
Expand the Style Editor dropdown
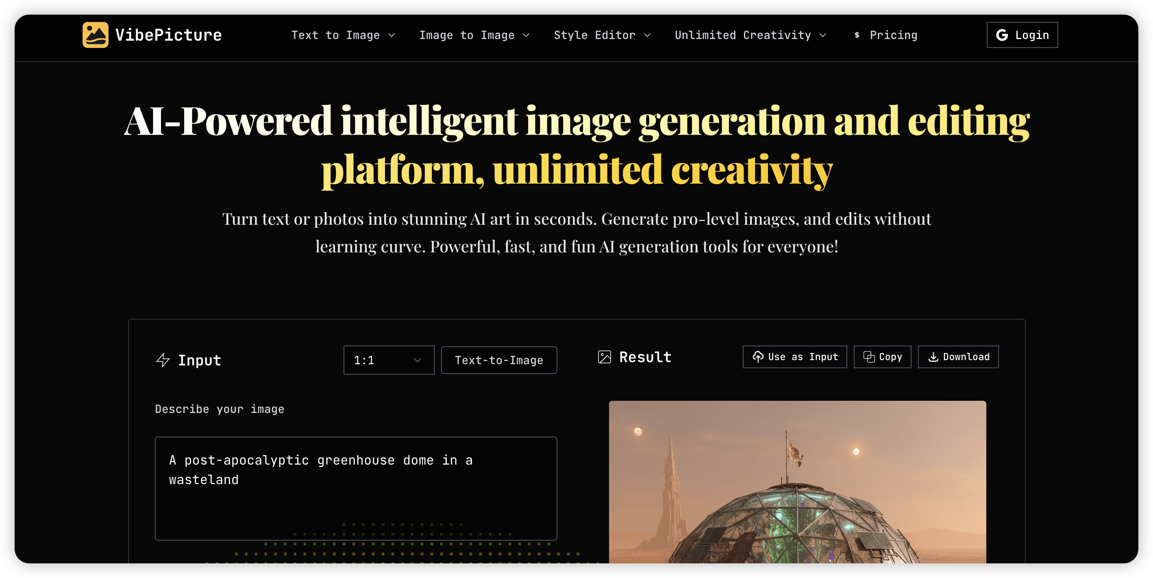pyautogui.click(x=648, y=35)
